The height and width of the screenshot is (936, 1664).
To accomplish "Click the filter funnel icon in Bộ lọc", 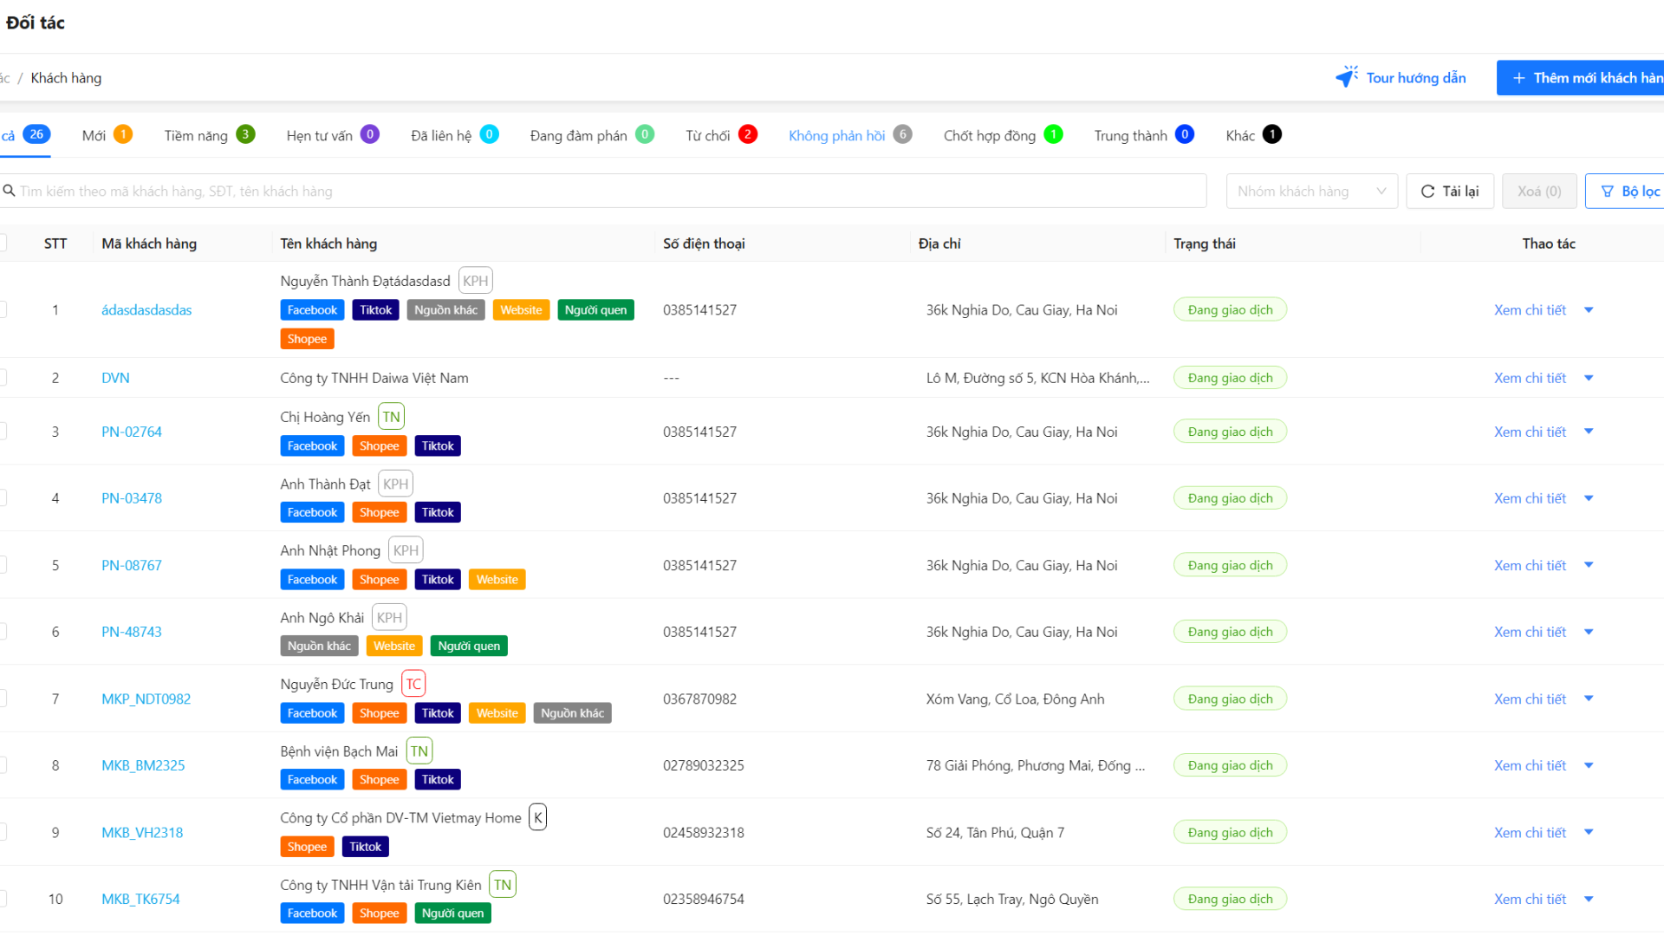I will pos(1608,192).
